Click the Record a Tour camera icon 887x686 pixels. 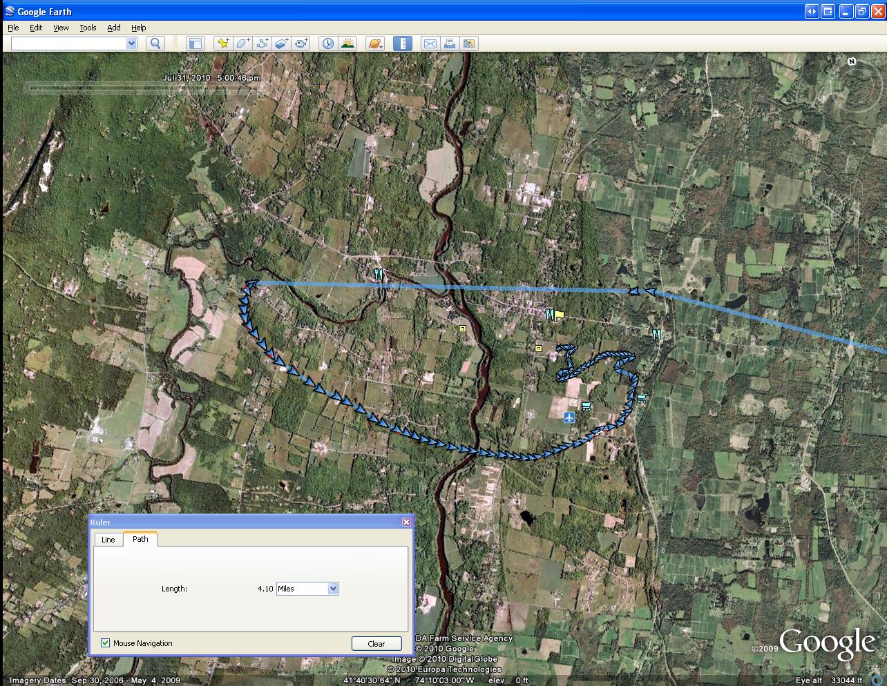click(x=301, y=43)
